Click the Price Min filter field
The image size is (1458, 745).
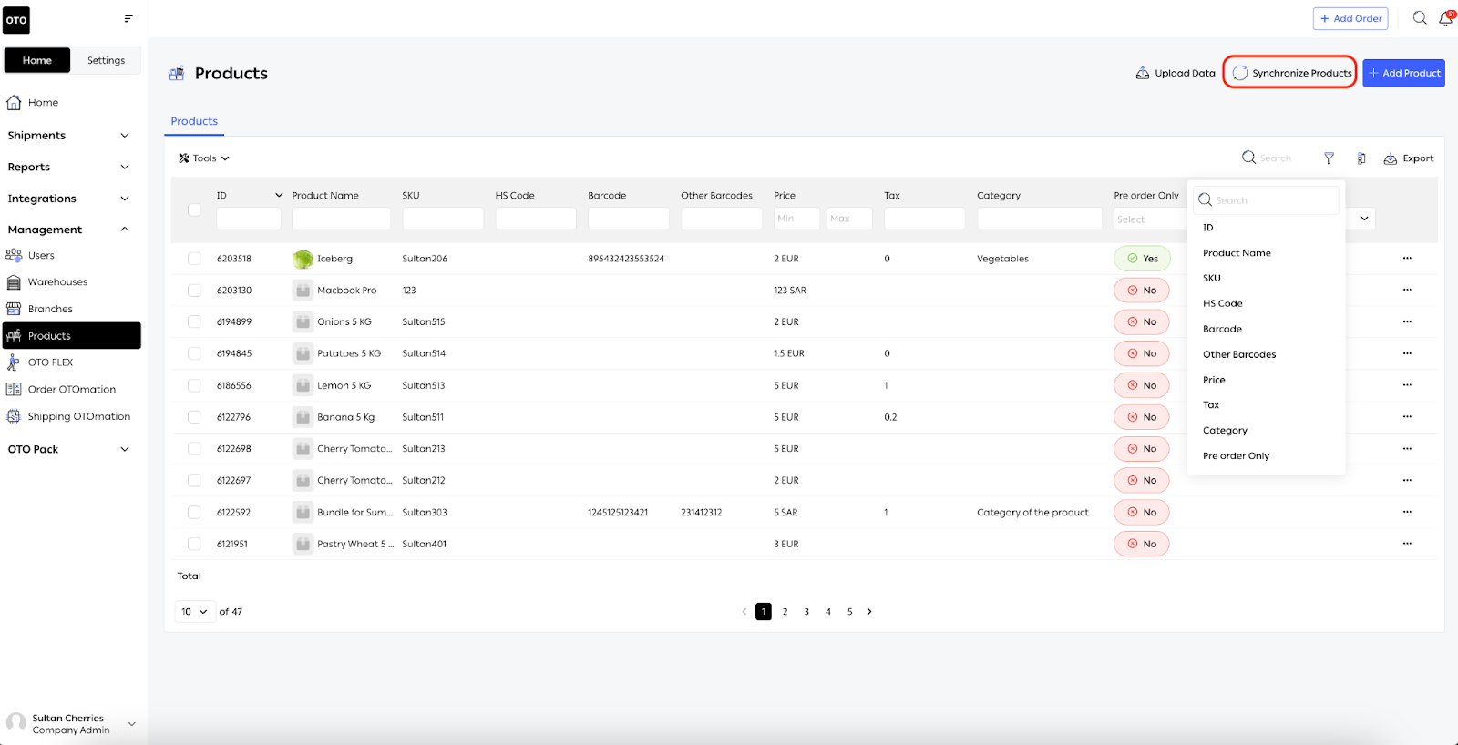pyautogui.click(x=796, y=219)
